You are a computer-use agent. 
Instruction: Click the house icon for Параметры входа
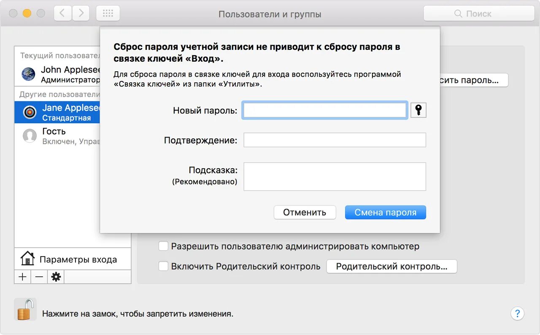pos(27,258)
